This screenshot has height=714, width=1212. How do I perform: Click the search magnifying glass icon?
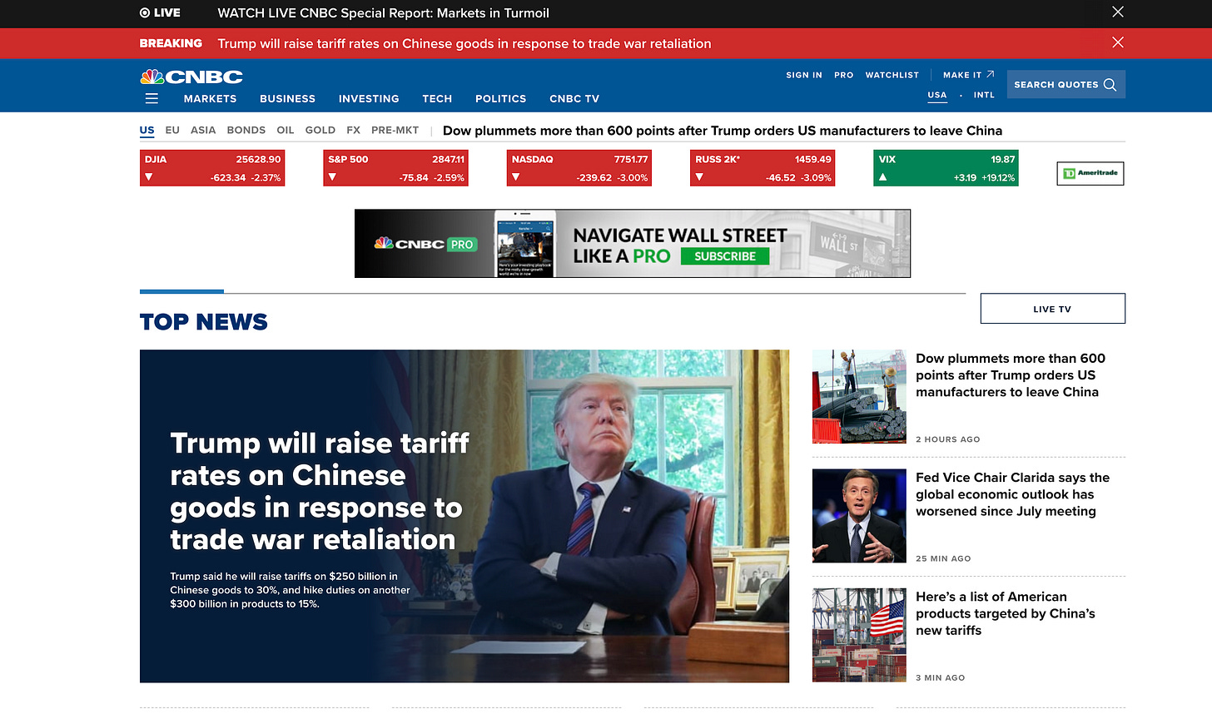[1110, 85]
